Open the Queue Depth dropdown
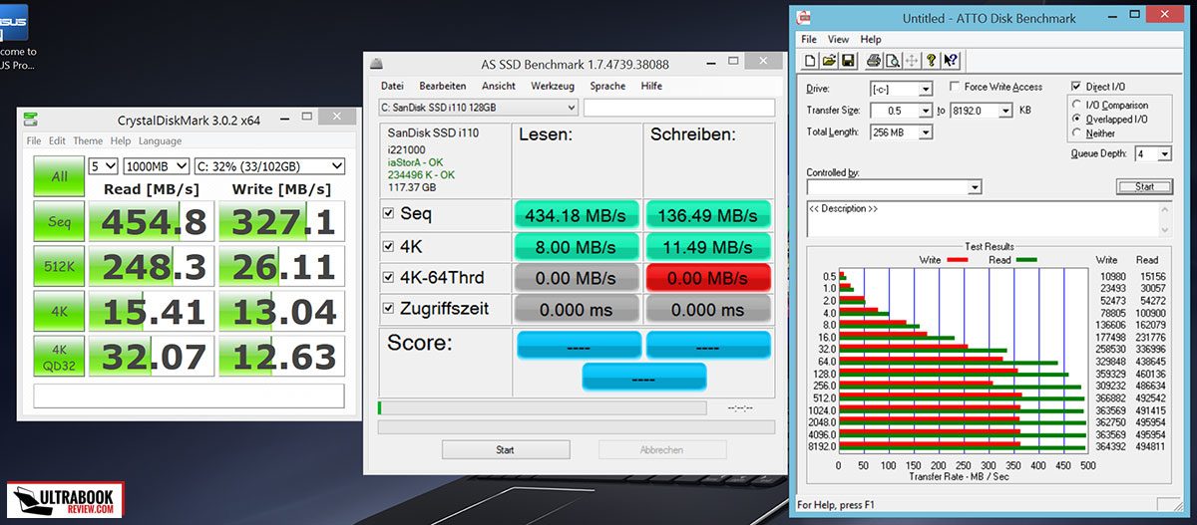This screenshot has height=525, width=1197. [x=1165, y=154]
